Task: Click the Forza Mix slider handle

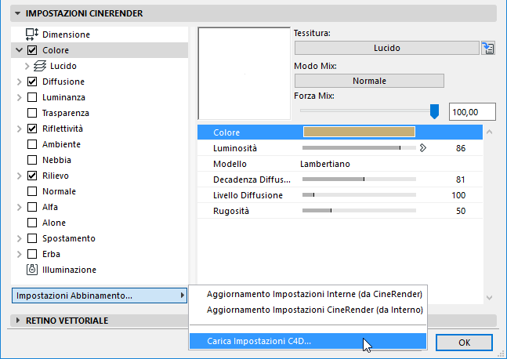Action: [x=434, y=111]
